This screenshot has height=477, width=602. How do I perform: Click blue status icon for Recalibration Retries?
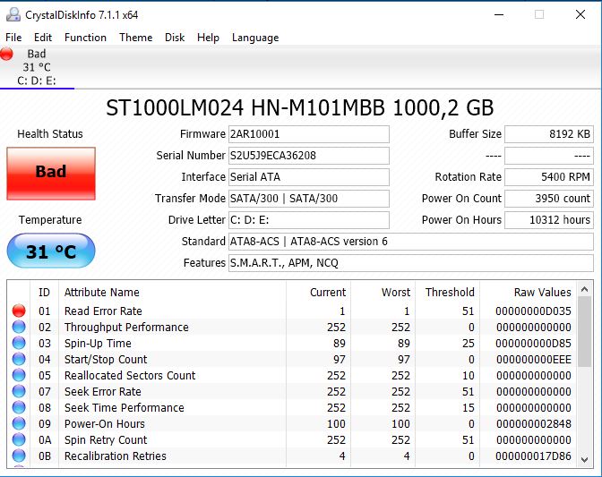click(19, 456)
